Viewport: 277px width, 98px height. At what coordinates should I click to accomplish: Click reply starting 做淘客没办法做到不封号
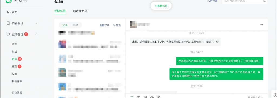[220, 61]
